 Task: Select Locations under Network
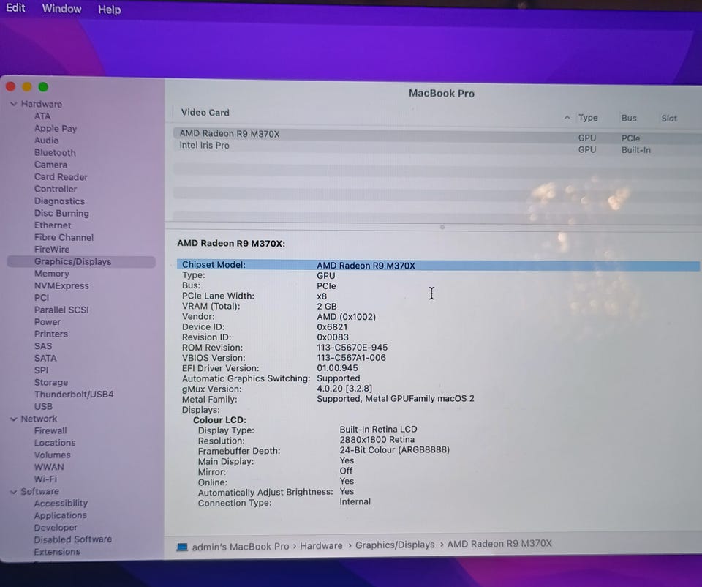tap(55, 443)
